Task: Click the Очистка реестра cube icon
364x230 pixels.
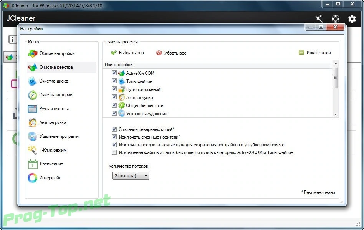Action: (33, 67)
